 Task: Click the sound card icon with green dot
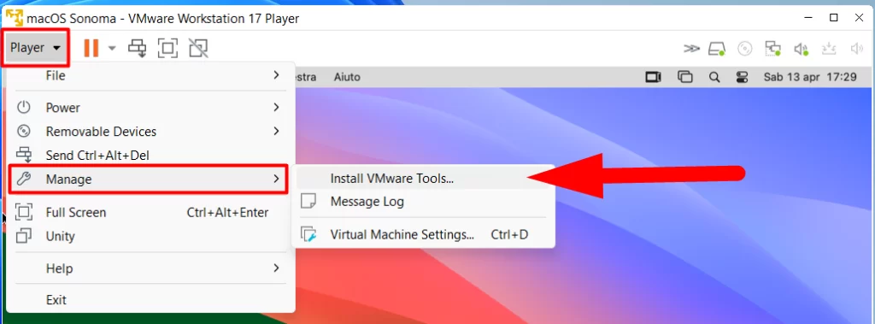pos(802,50)
